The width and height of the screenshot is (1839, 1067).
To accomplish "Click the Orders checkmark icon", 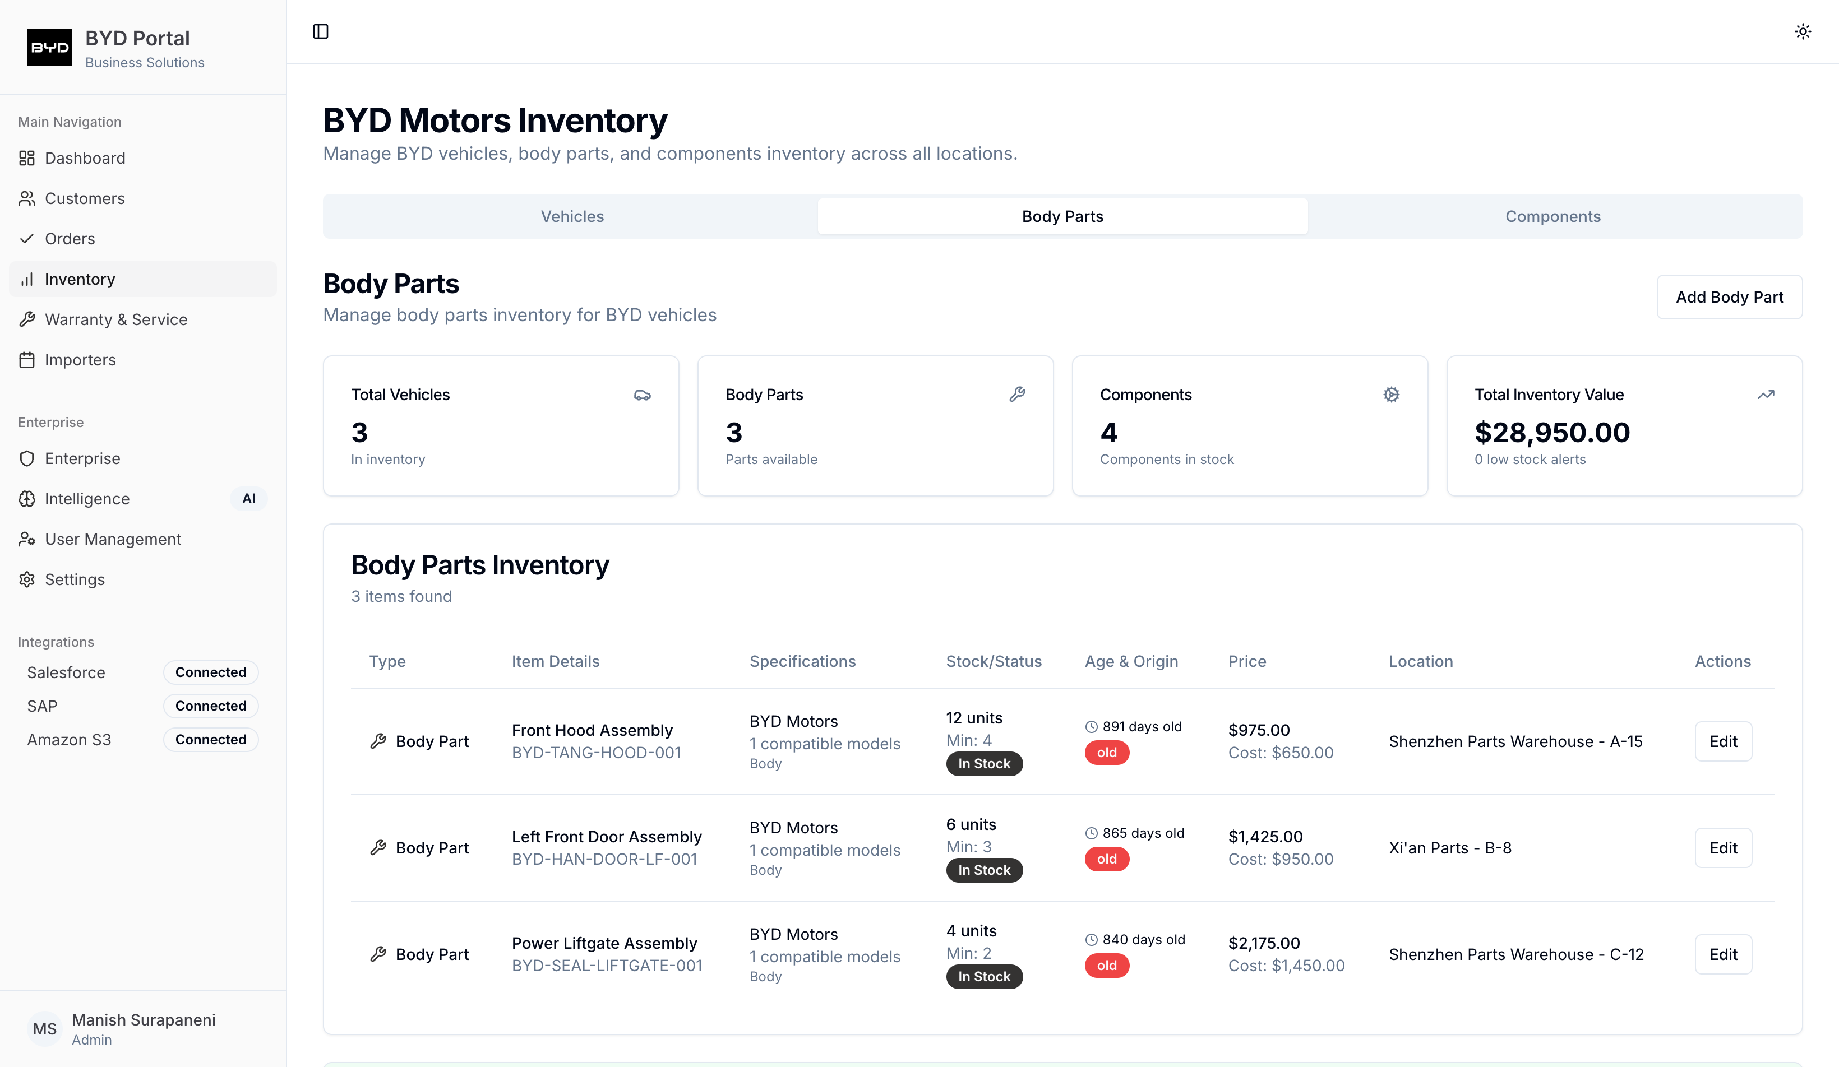I will point(27,239).
